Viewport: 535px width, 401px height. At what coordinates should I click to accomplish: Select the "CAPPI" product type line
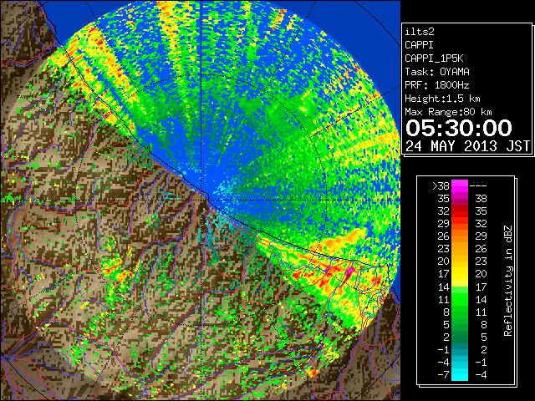click(419, 45)
